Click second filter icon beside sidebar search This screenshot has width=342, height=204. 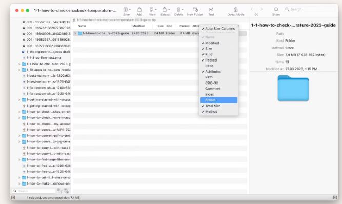pos(66,191)
